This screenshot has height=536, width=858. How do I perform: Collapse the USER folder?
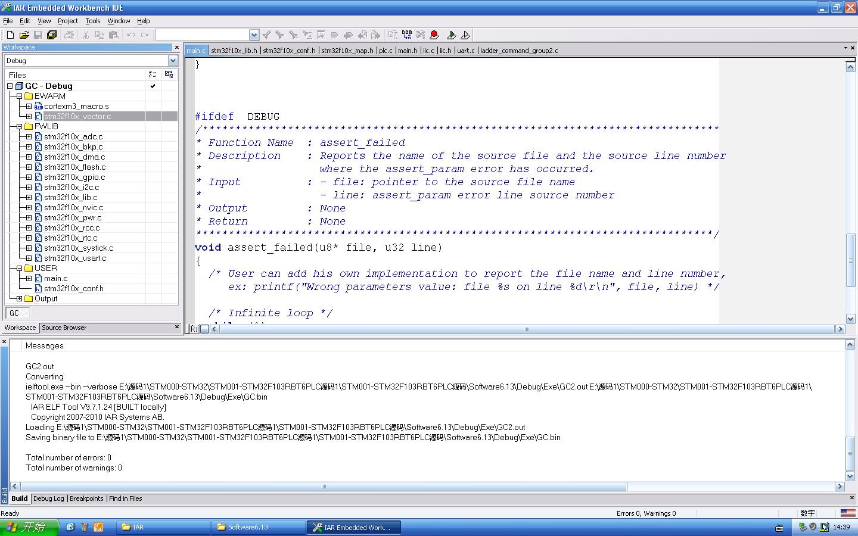[19, 268]
